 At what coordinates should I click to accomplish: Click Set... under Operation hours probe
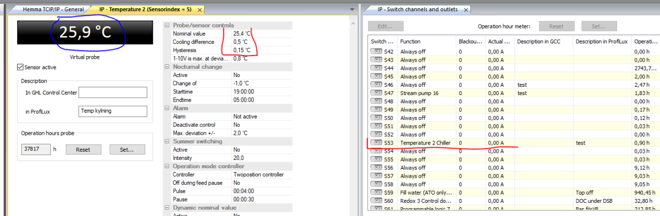point(127,149)
